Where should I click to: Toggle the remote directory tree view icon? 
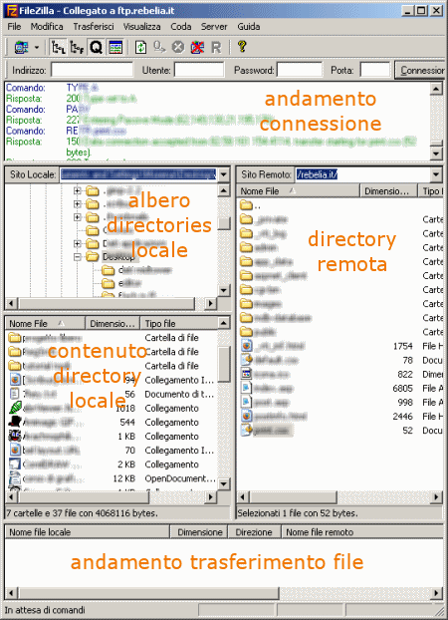77,48
